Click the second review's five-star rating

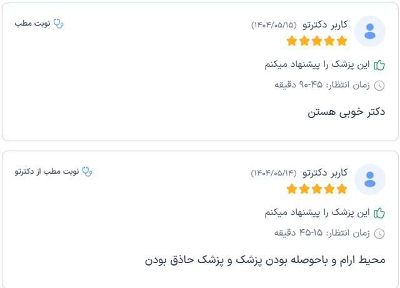pos(316,189)
